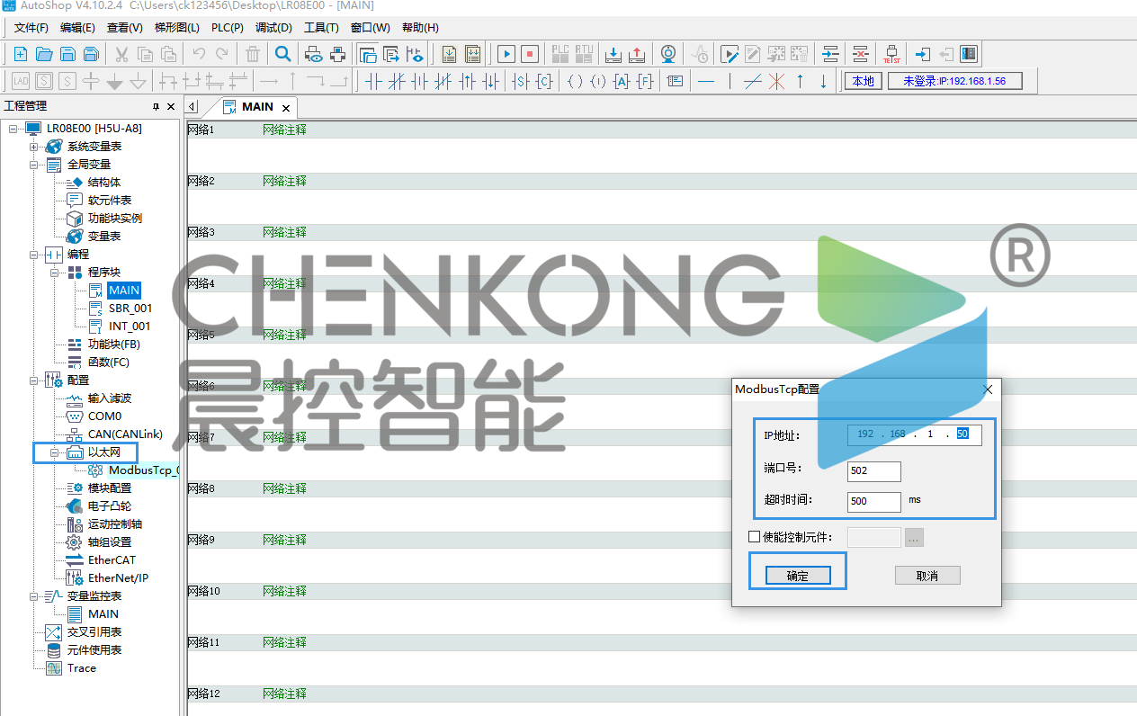Screen dimensions: 1137x716
Task: Click the webcam-style monitor icon
Action: tap(668, 54)
